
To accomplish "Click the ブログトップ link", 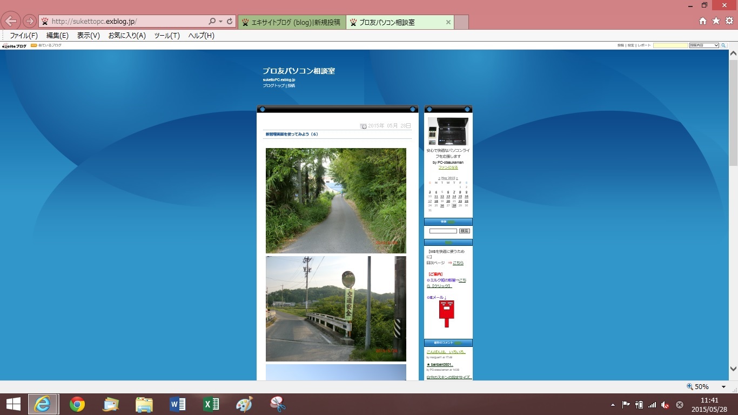I will (274, 85).
